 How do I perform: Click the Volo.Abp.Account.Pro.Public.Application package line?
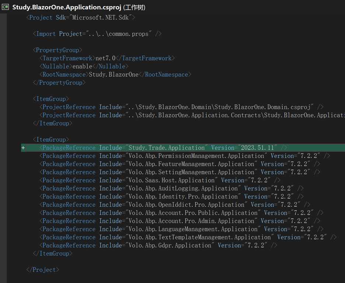click(181, 213)
